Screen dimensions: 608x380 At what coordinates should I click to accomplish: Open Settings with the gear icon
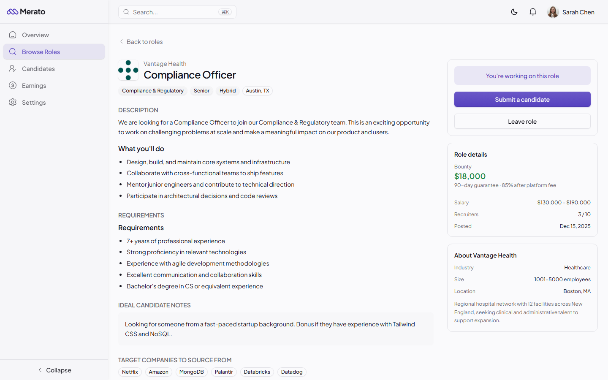pos(13,102)
